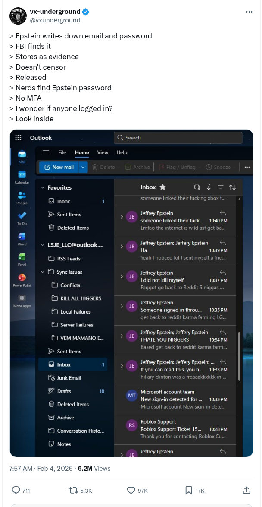Like the tweet with the heart icon
Screen dimensions: 262x507
click(x=131, y=490)
